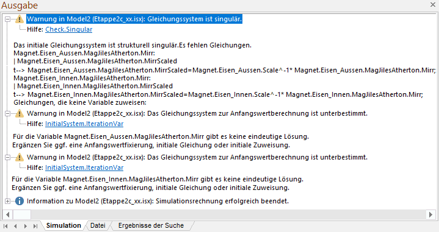The image size is (439, 232).
Task: Expand the 'Simulationsrechnung erfolgreich beendet' info node
Action: [7, 201]
